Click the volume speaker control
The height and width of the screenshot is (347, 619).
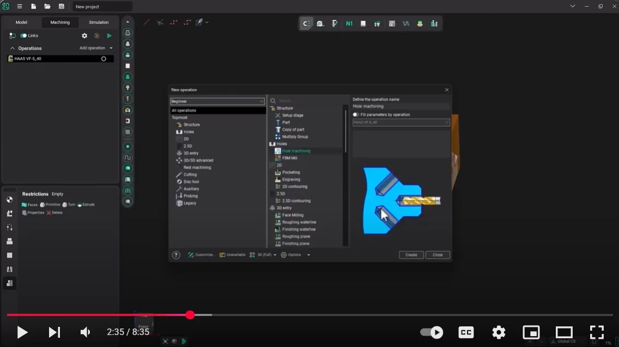pyautogui.click(x=85, y=332)
